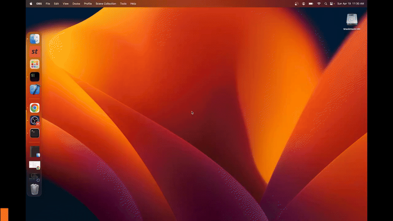Open Terminal from the dock
The height and width of the screenshot is (221, 393).
pos(35,133)
